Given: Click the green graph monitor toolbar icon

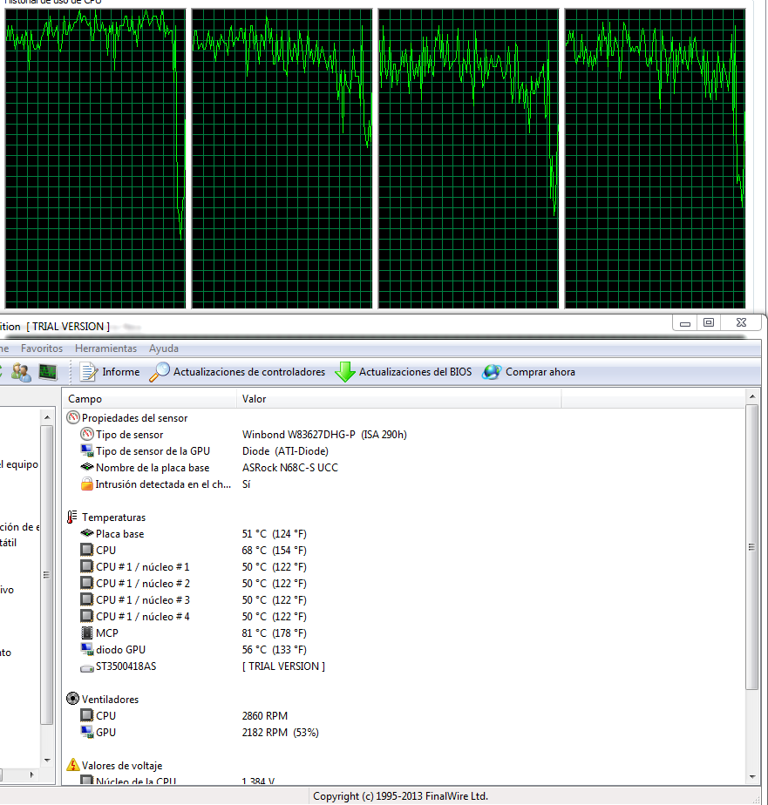Looking at the screenshot, I should click(x=48, y=372).
